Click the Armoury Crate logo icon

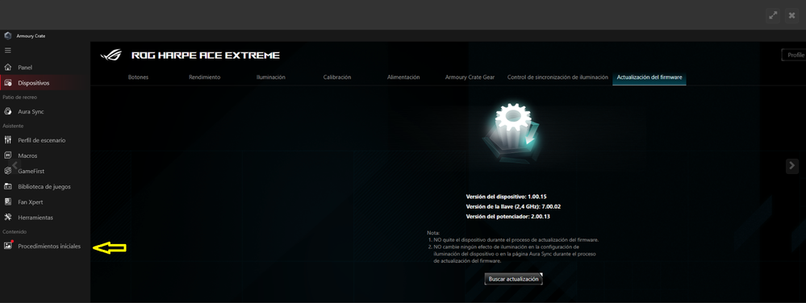(8, 36)
